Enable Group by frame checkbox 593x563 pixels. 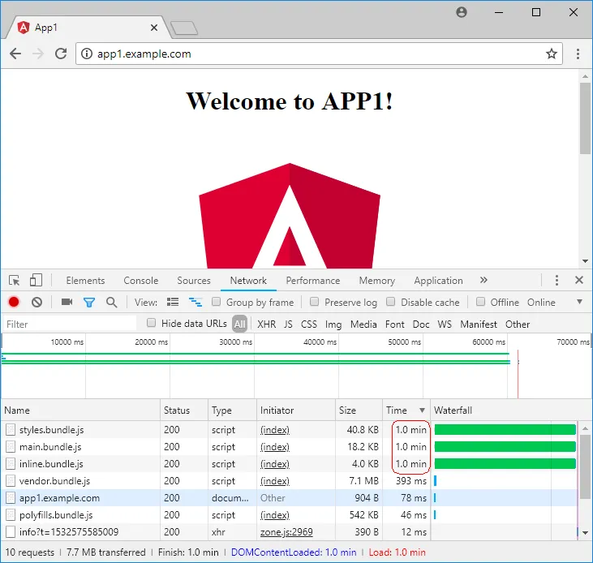pos(217,302)
